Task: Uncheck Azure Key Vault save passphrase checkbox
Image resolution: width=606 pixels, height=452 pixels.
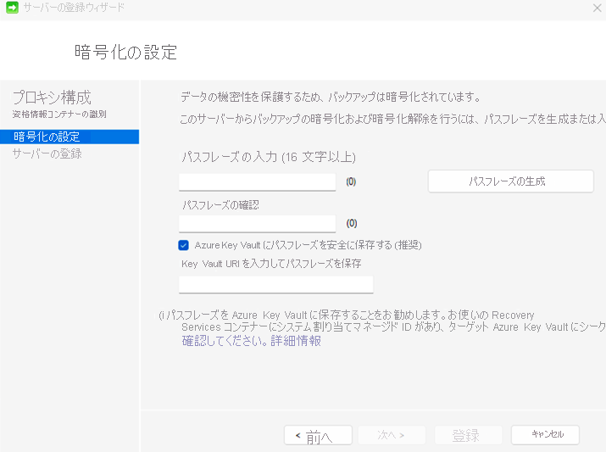Action: [183, 245]
